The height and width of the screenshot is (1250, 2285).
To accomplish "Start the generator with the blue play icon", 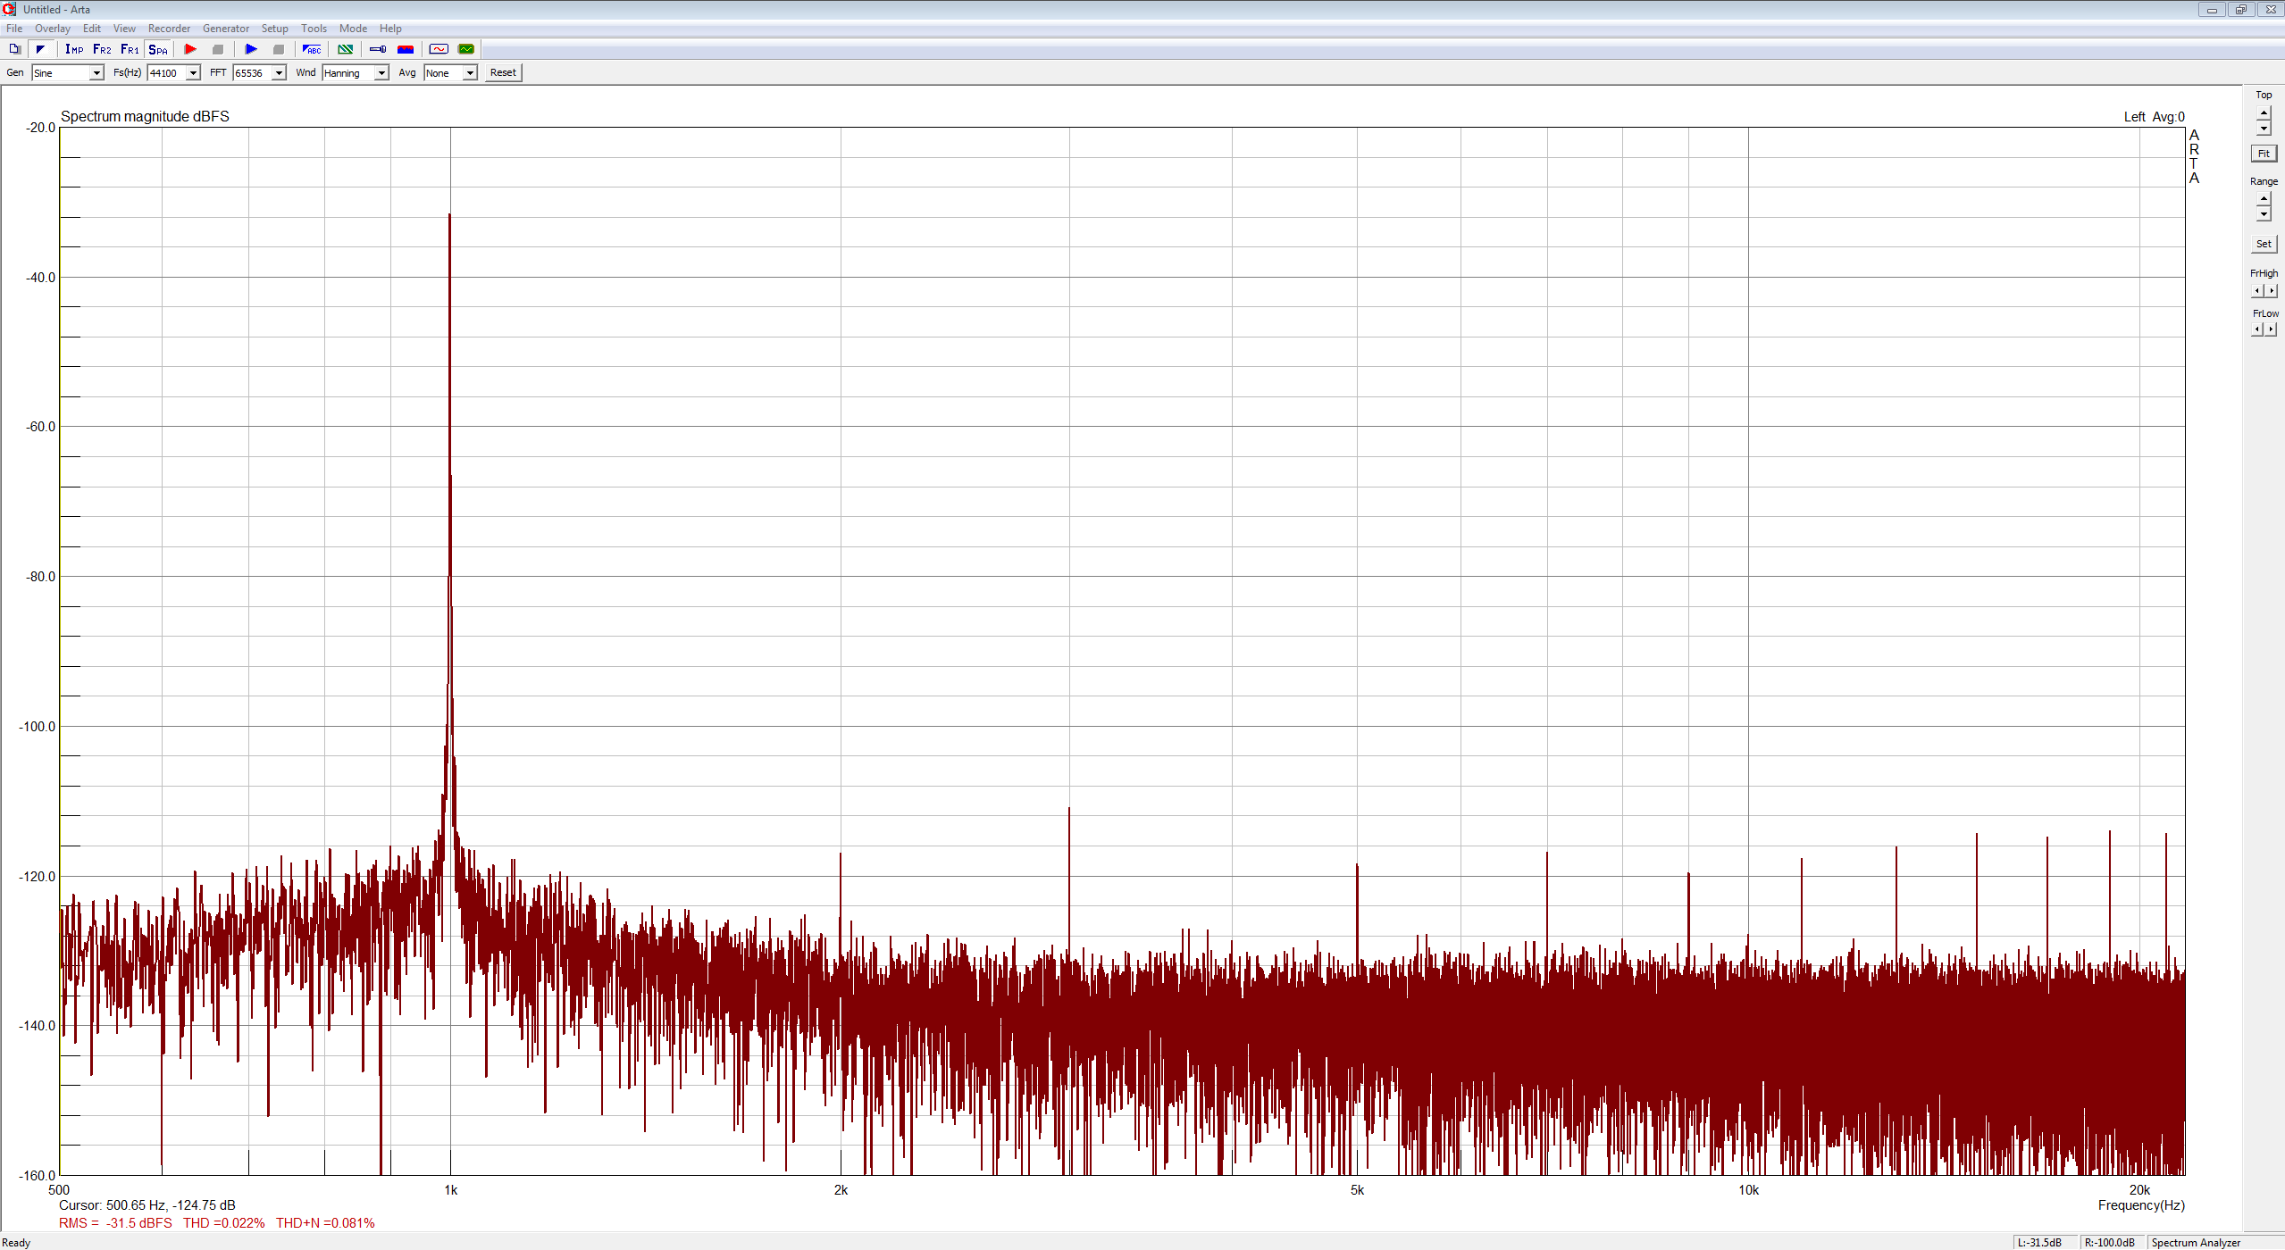I will pos(251,49).
